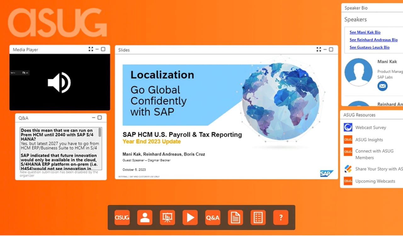Minimize the Q&A window
Image resolution: width=403 pixels, height=236 pixels.
coord(94,118)
